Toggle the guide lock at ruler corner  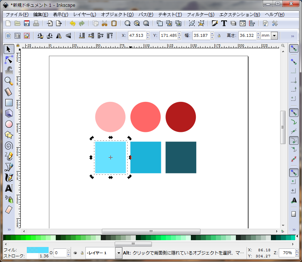[x=18, y=45]
